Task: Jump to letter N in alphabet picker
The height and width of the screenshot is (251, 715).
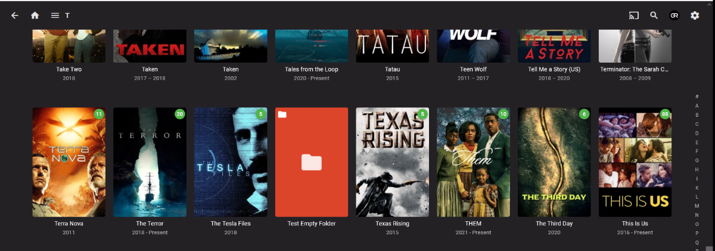Action: point(697,215)
